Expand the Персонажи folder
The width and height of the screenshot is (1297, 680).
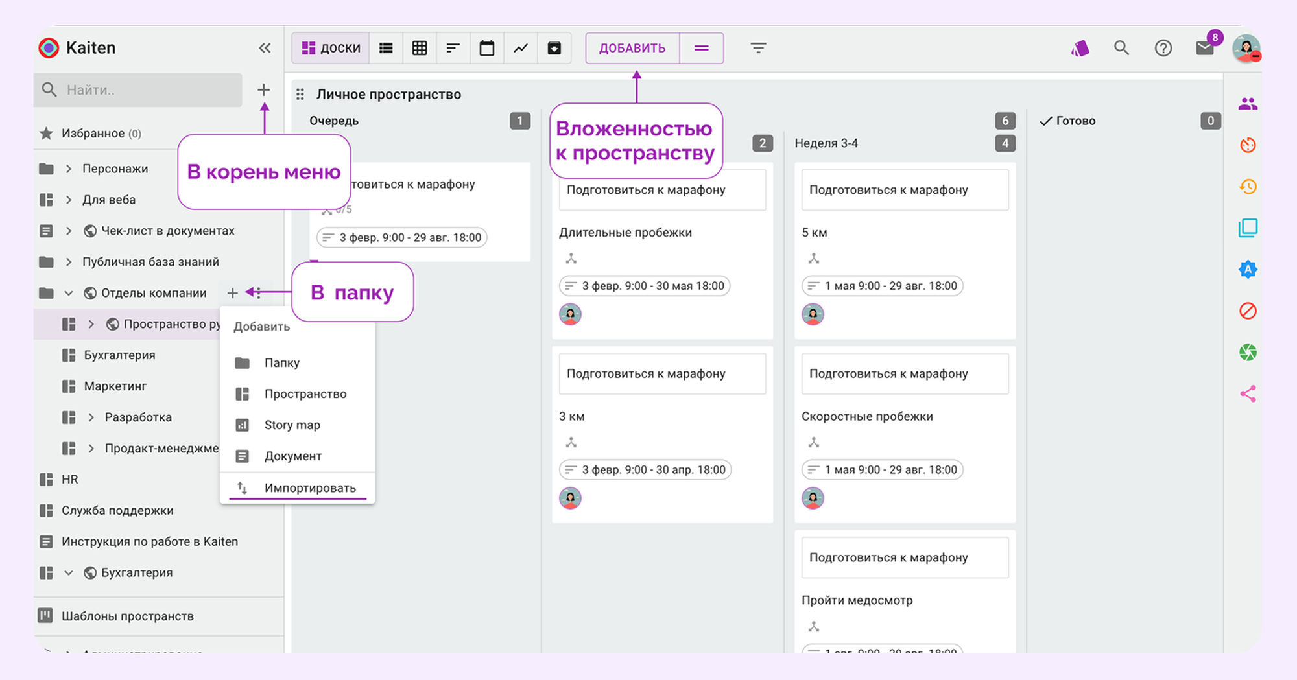[69, 169]
